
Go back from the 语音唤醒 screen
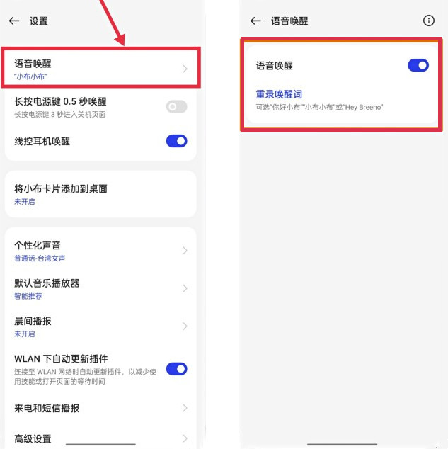(255, 21)
